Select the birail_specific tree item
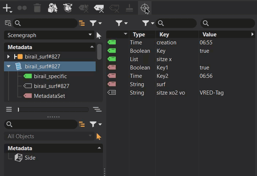 coord(50,76)
